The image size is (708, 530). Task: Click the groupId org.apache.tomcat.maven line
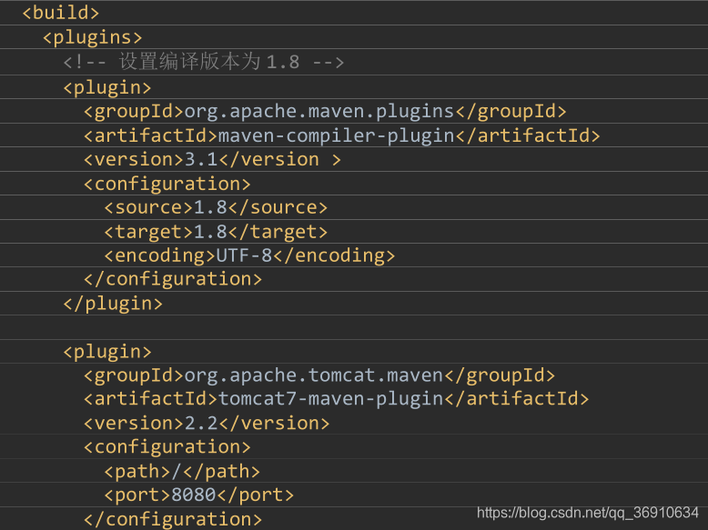(319, 375)
